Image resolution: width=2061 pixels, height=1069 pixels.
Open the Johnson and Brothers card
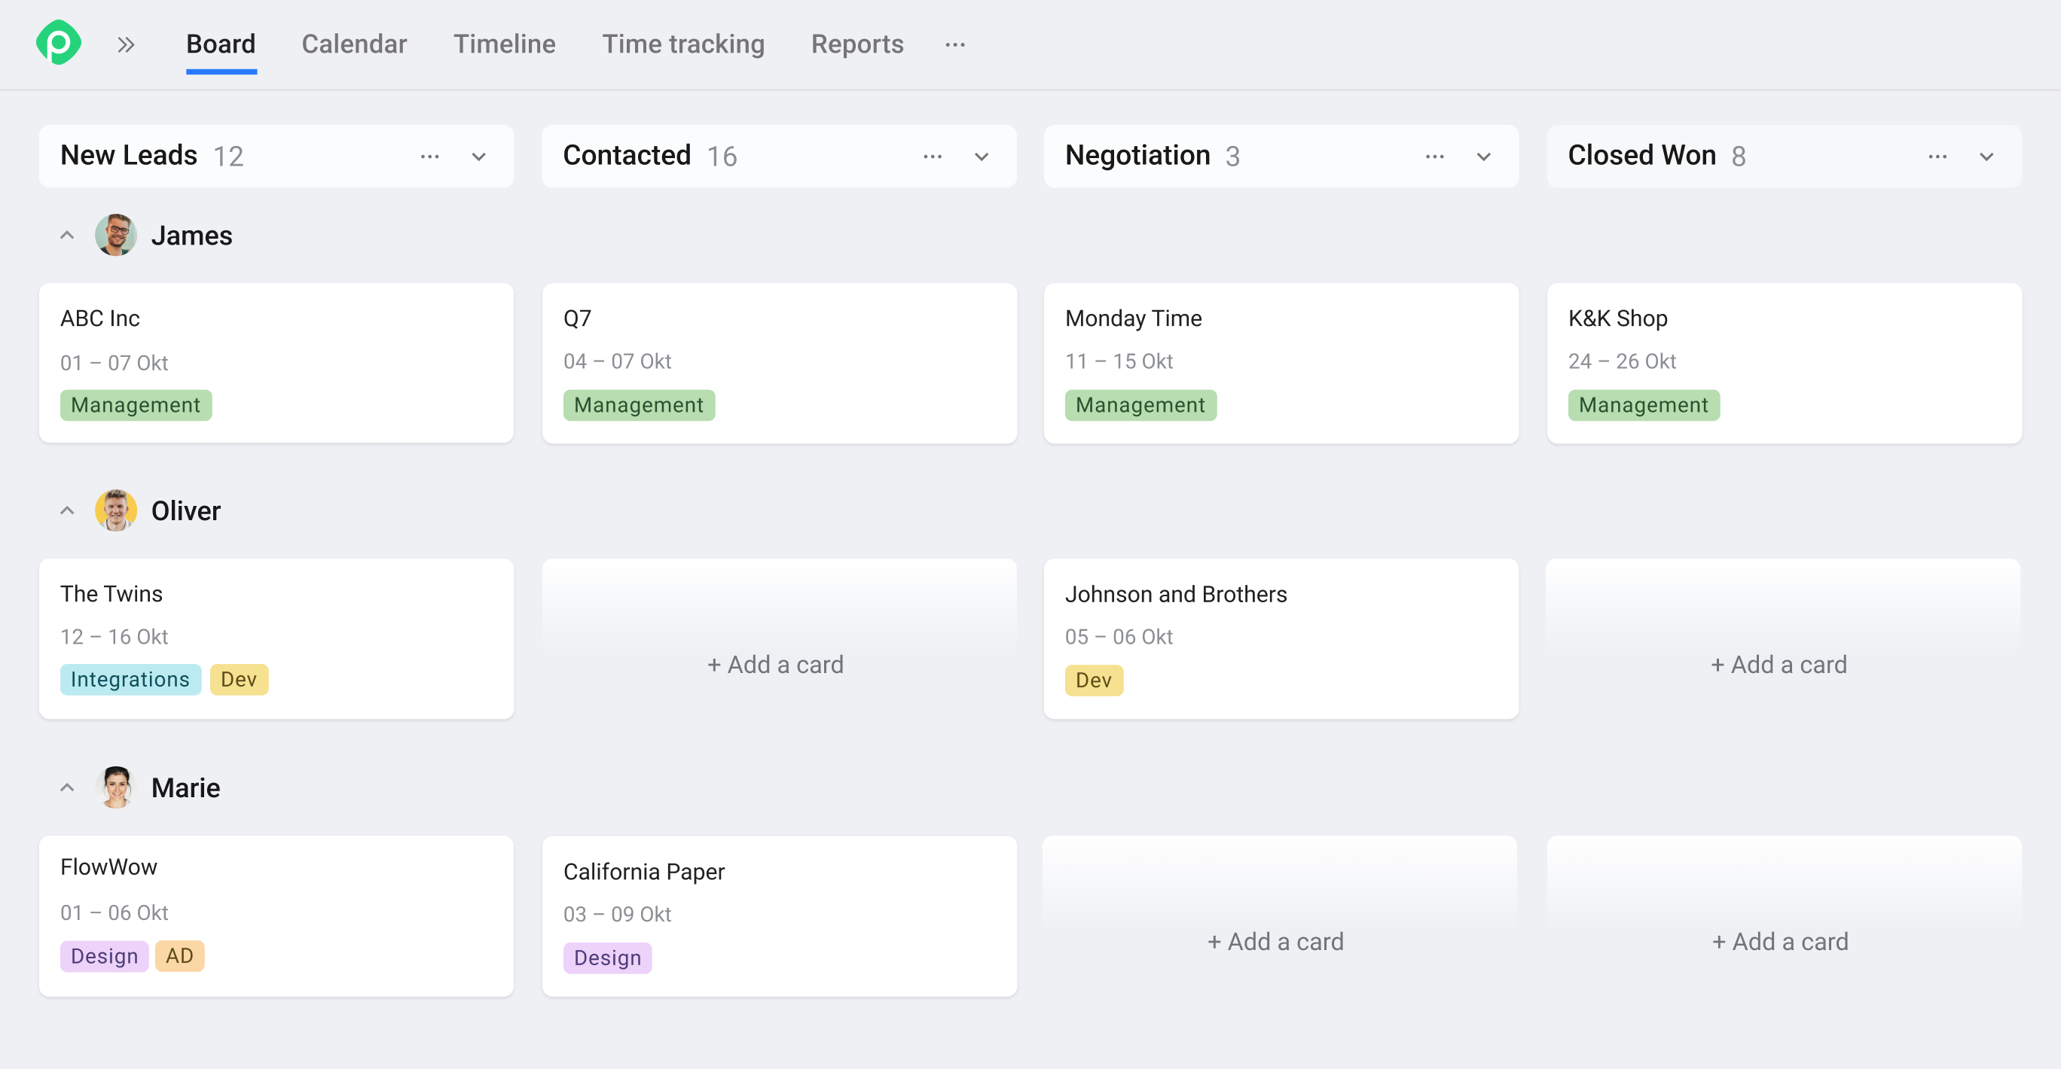coord(1175,594)
